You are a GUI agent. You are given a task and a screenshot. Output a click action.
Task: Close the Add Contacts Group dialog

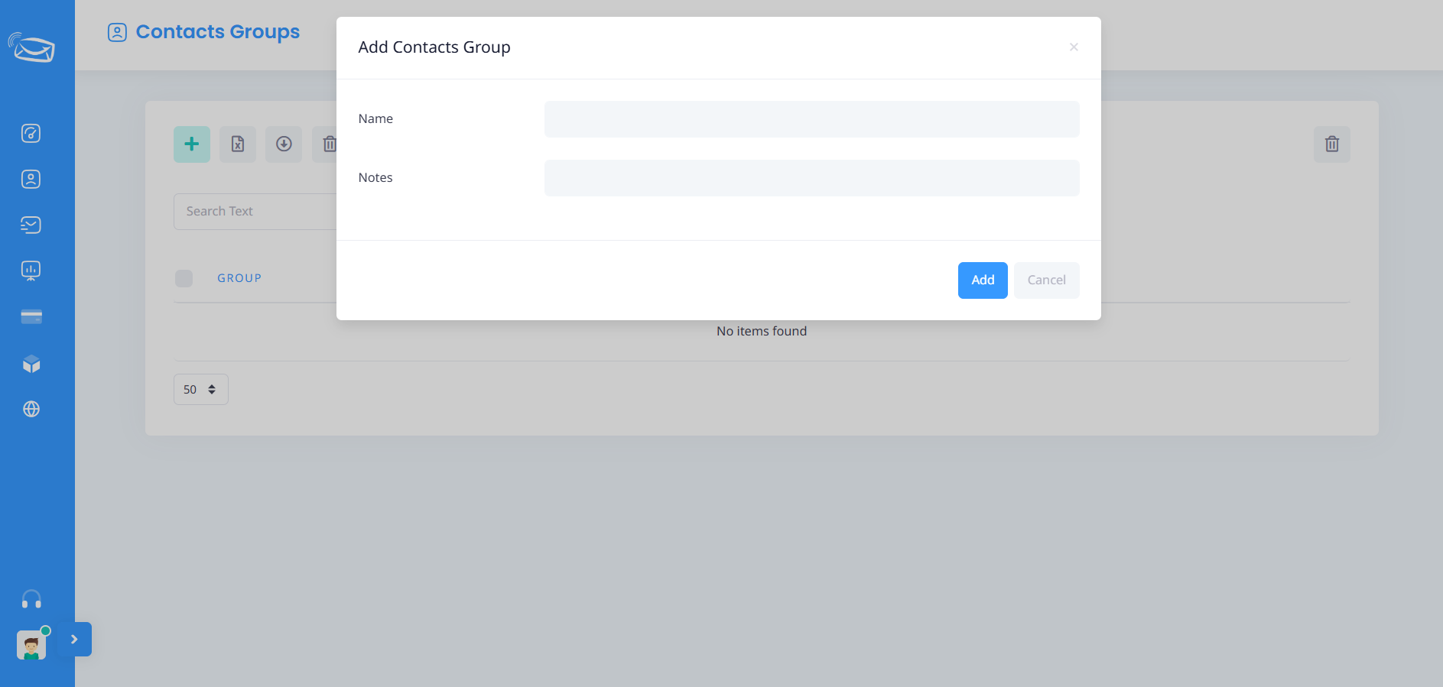tap(1074, 47)
